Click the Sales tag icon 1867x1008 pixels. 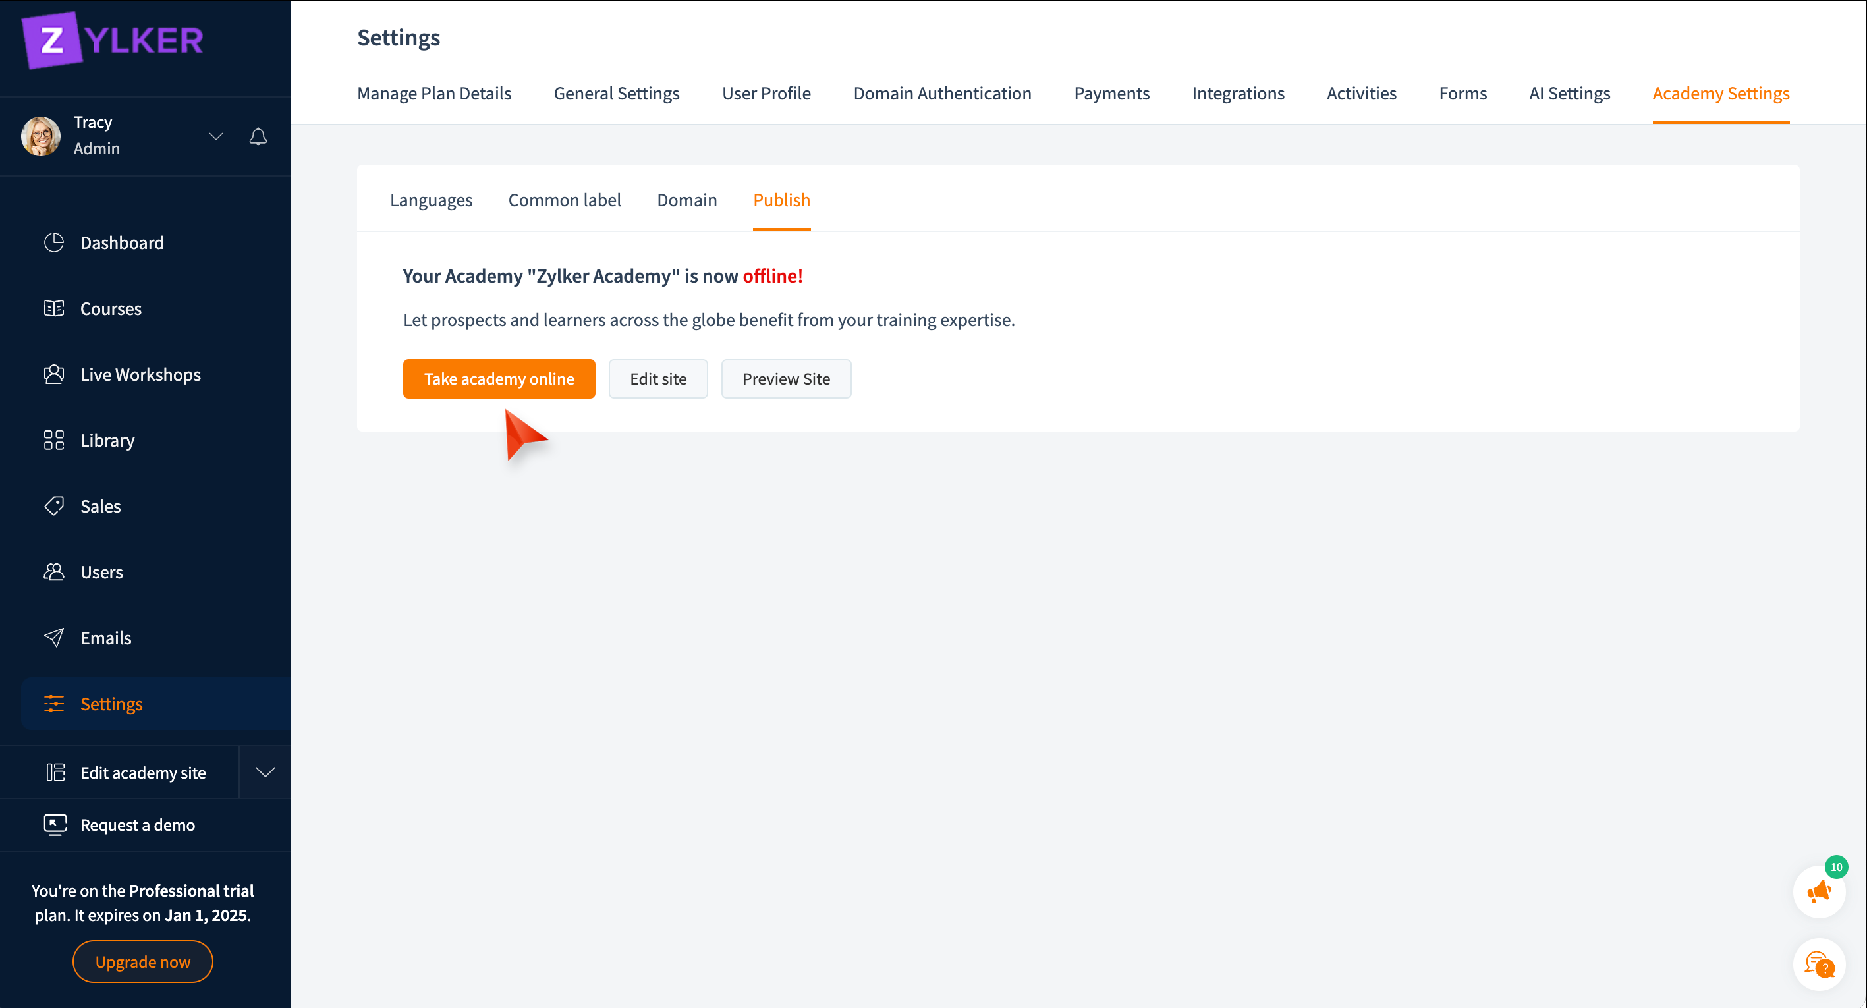53,506
